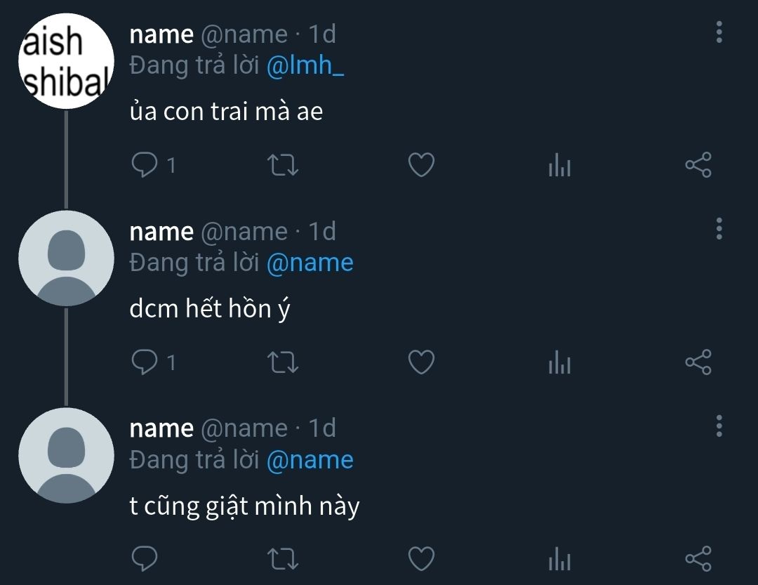View analytics of "ủa con trai mà ae" tweet
Viewport: 758px width, 585px height.
click(x=559, y=166)
